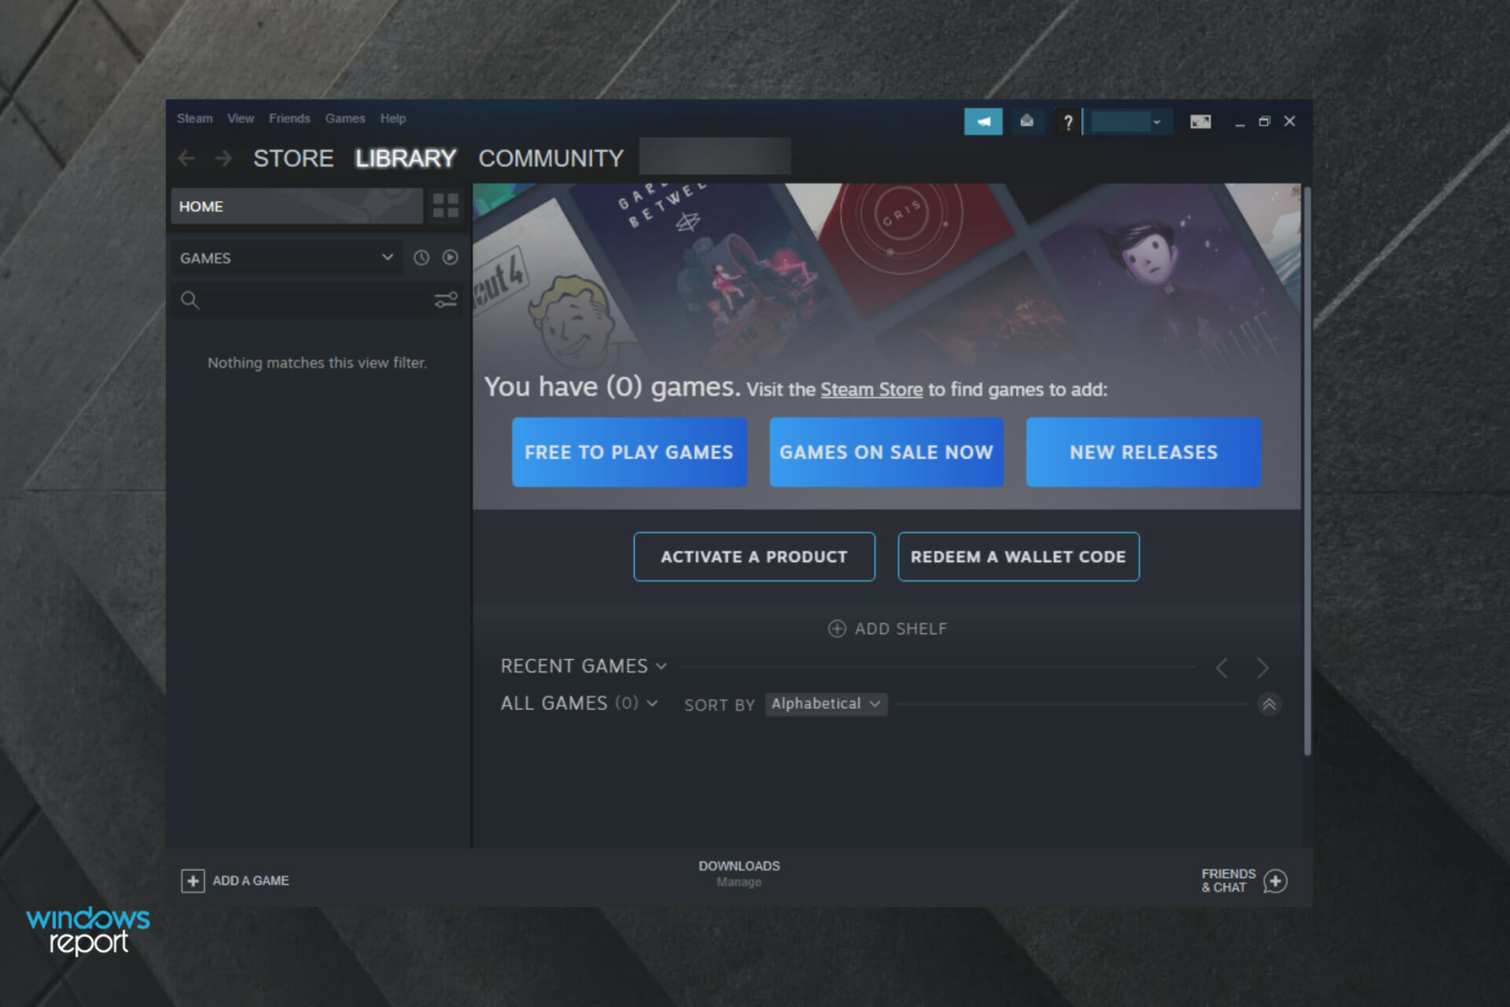1510x1007 pixels.
Task: Select Alphabetical sort order dropdown
Action: 826,703
